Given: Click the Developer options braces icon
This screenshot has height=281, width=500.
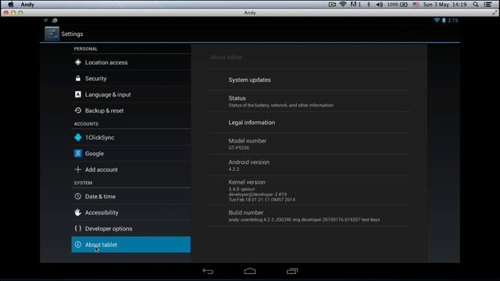Looking at the screenshot, I should click(78, 228).
